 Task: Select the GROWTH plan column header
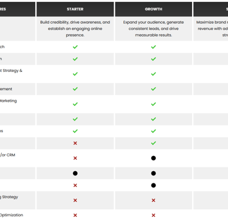tap(153, 9)
